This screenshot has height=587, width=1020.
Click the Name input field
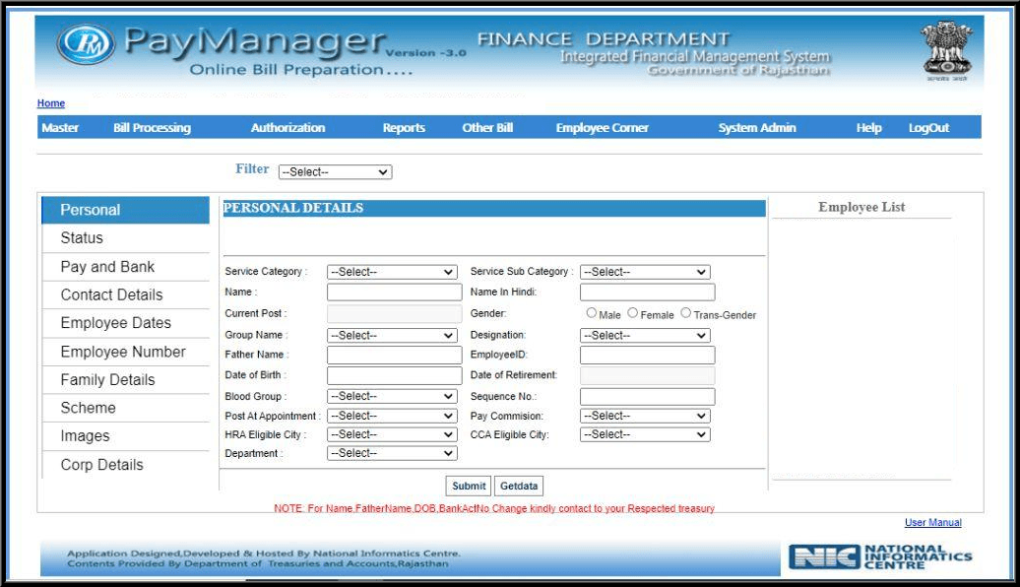(394, 293)
